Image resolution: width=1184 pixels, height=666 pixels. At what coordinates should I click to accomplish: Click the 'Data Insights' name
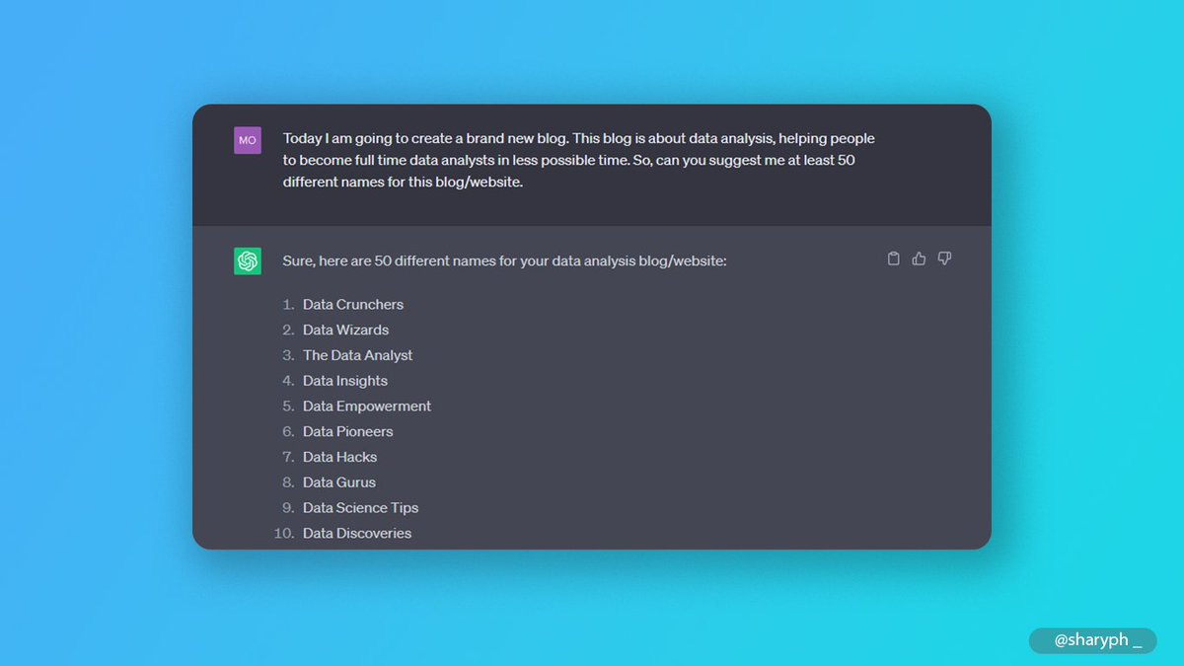[x=345, y=381]
